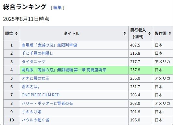The image size is (173, 125).
Task: Click the 製作国 header label
Action: click(161, 34)
